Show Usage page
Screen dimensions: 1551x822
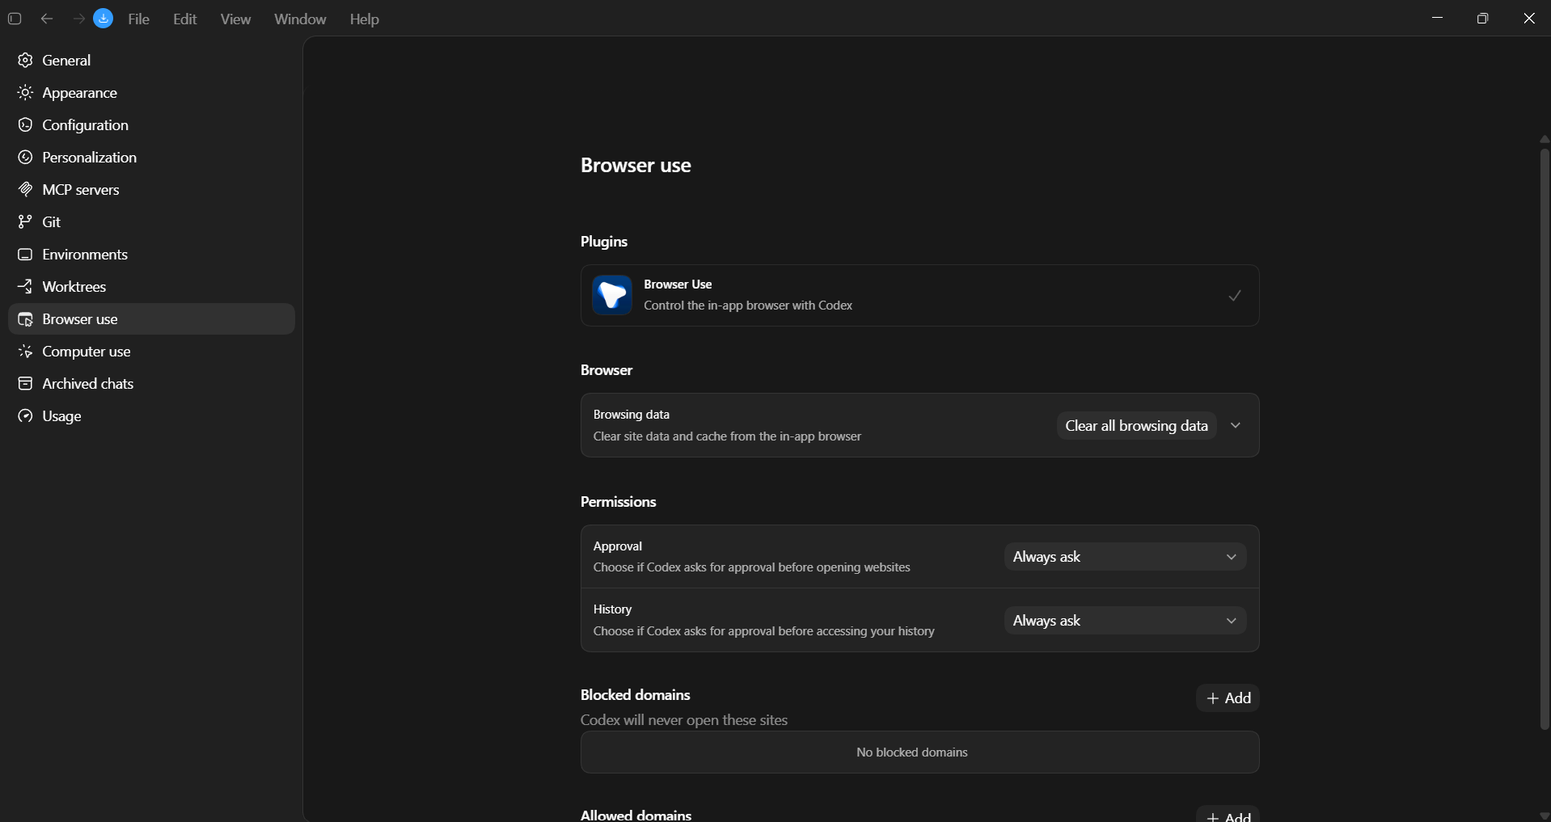point(151,416)
